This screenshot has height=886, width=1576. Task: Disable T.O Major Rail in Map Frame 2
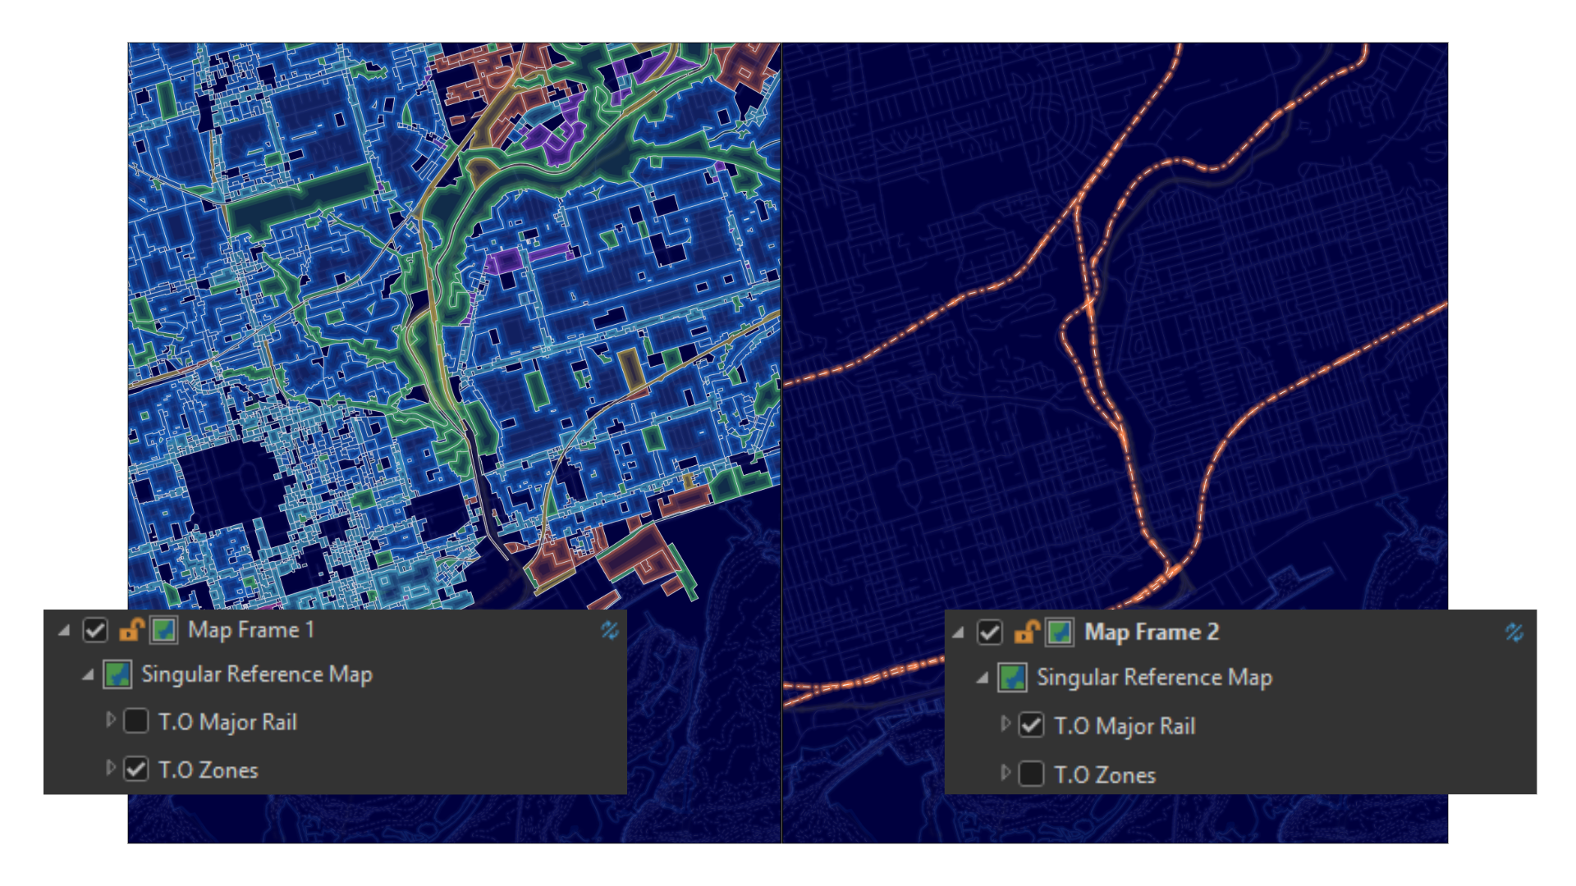click(1031, 725)
